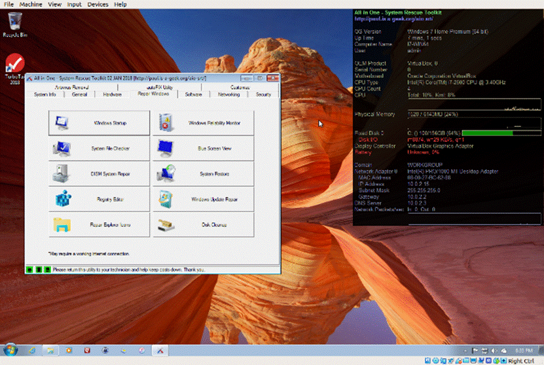Open the Customise tab

pos(240,88)
